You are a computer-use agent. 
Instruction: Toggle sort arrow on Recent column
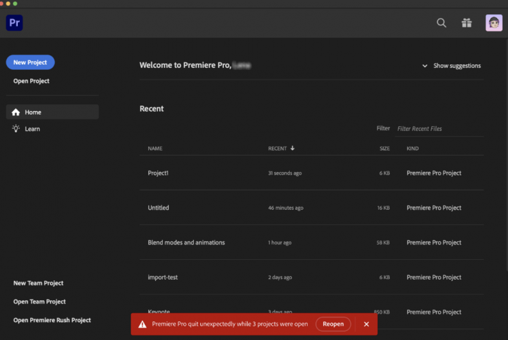[293, 148]
